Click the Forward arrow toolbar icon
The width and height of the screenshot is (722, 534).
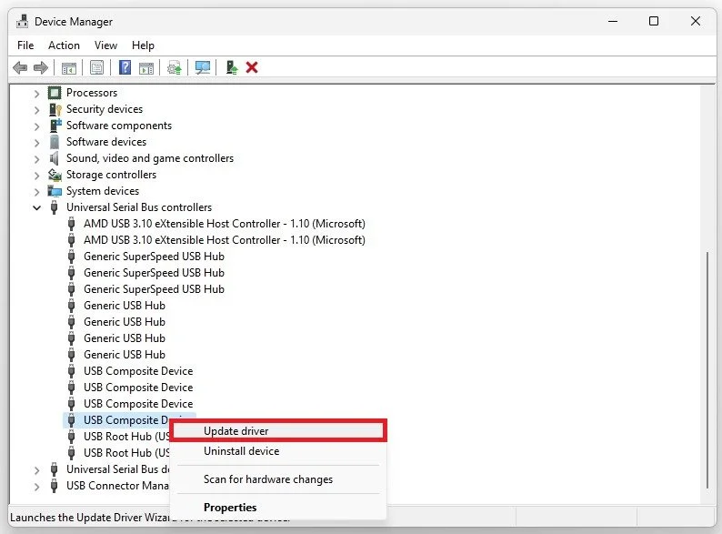[41, 67]
